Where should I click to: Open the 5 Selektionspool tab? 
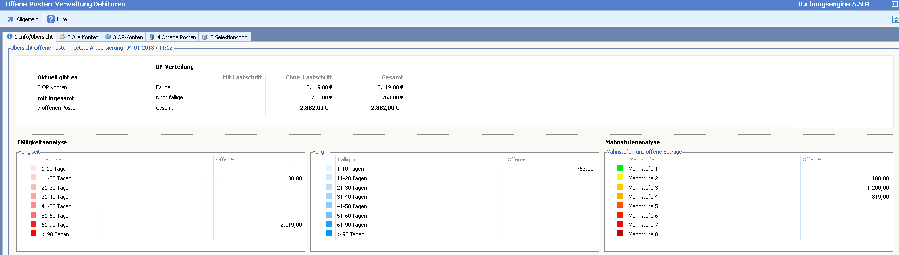click(225, 37)
